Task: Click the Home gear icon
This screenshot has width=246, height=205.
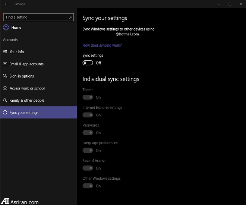Action: pyautogui.click(x=6, y=27)
